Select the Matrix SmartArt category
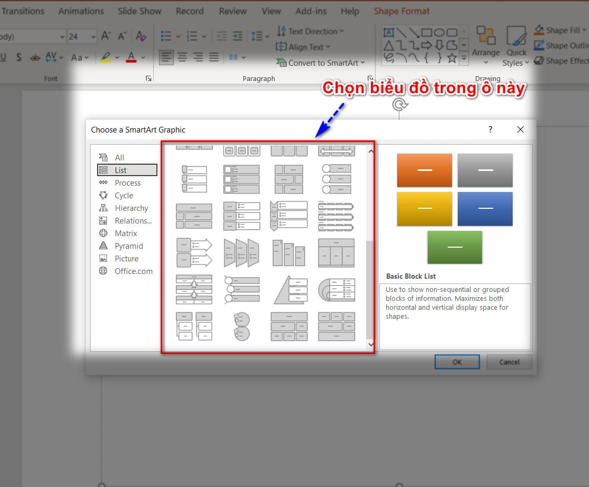This screenshot has width=589, height=487. [x=126, y=233]
